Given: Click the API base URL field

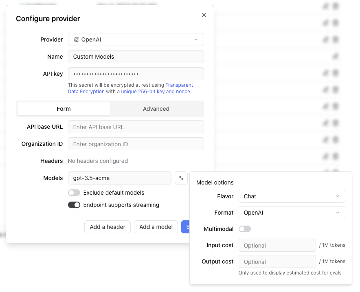Looking at the screenshot, I should point(136,127).
